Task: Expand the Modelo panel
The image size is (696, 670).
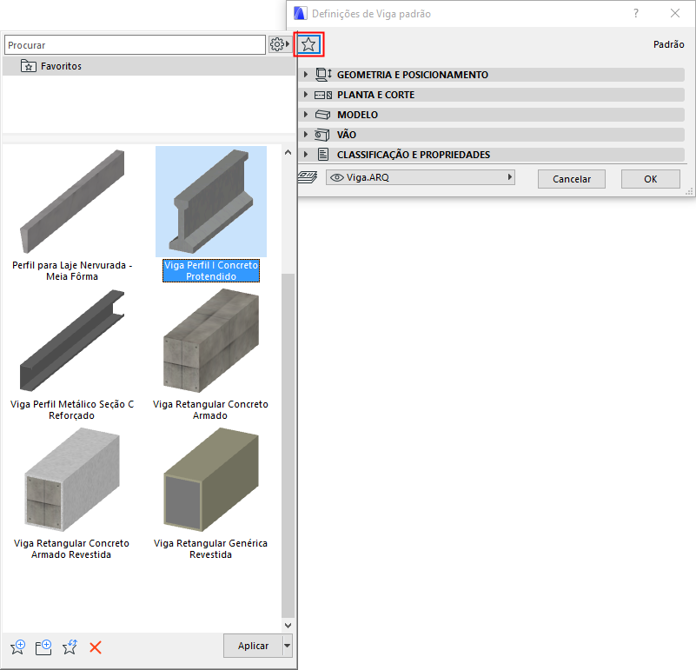Action: click(x=305, y=114)
